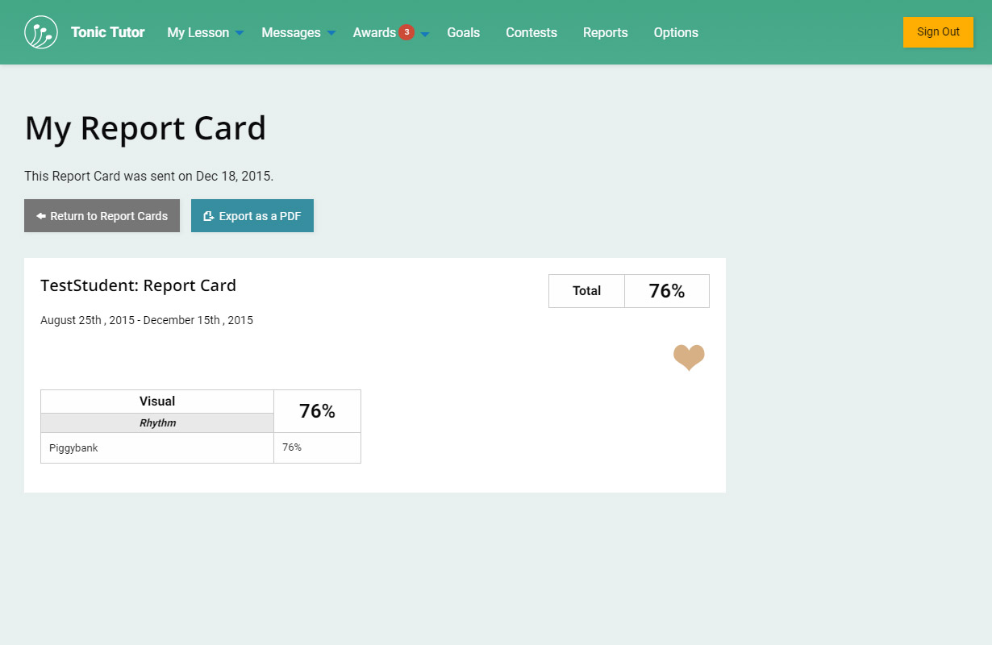Click the Tonic Tutor logo icon
Image resolution: width=992 pixels, height=645 pixels.
[41, 32]
